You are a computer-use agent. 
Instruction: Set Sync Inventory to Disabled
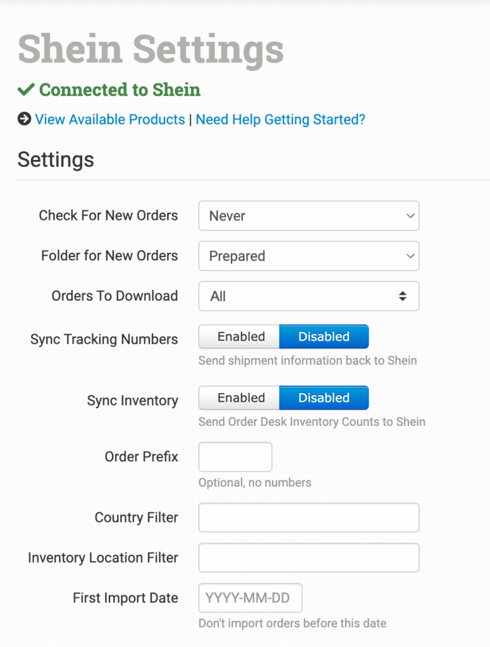point(324,398)
